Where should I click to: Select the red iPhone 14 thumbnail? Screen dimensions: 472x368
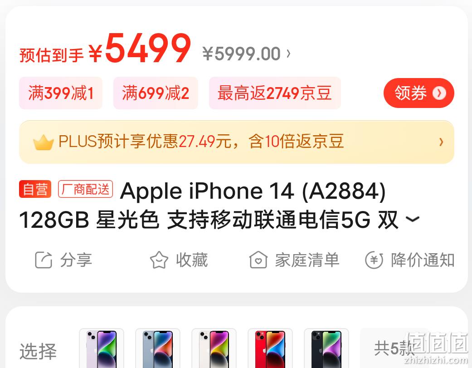coord(270,348)
